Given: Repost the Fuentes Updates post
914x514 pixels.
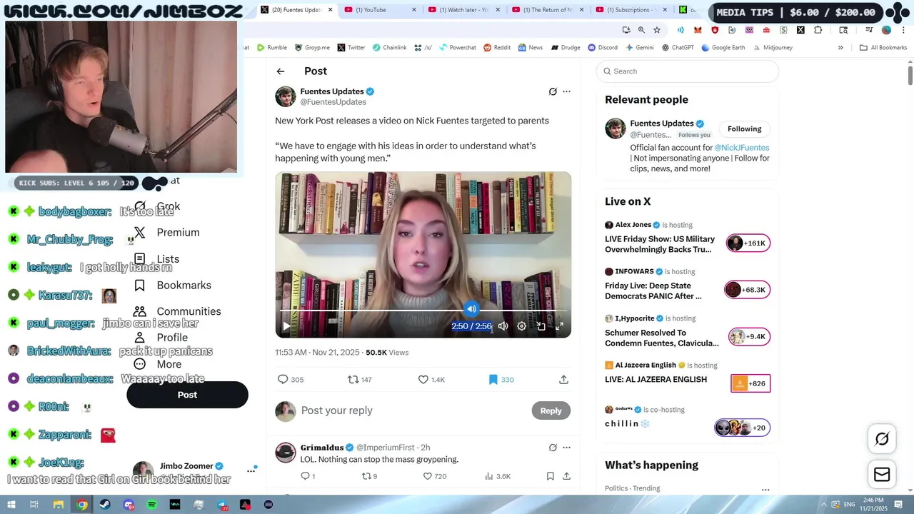Looking at the screenshot, I should [359, 380].
